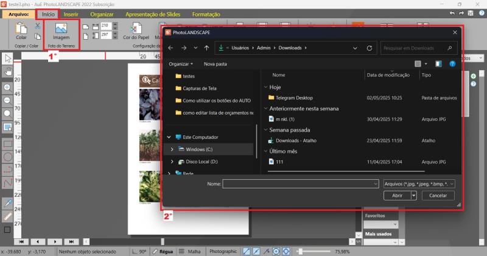
Task: Select the hand pan tool
Action: click(x=7, y=71)
